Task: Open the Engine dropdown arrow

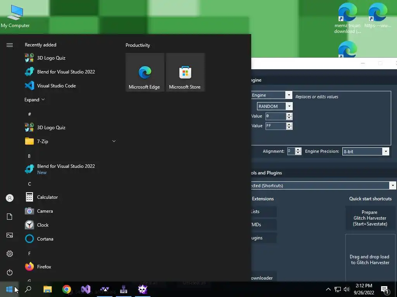Action: [x=288, y=95]
